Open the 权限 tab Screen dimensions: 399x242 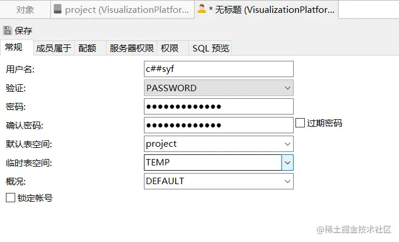(170, 49)
